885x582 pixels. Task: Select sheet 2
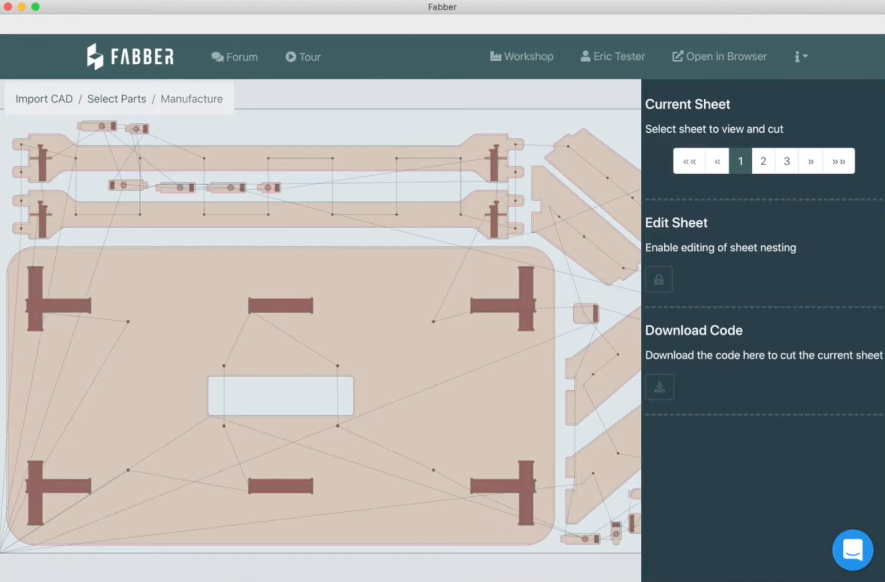763,161
